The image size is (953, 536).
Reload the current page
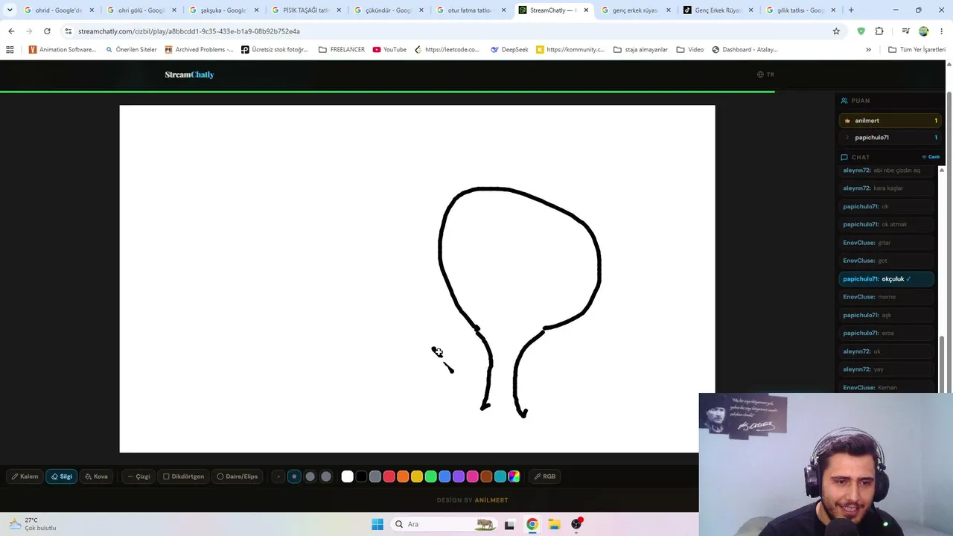click(47, 31)
